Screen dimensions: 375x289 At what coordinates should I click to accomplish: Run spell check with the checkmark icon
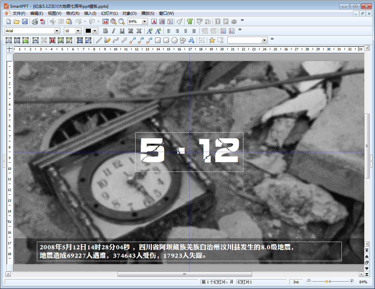[199, 21]
